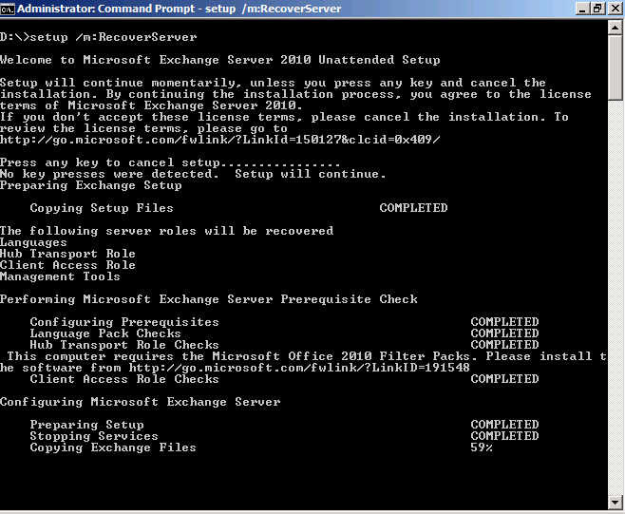Image resolution: width=625 pixels, height=514 pixels.
Task: Click 'Configuring Microsoft Exchange Server' heading
Action: tap(141, 402)
